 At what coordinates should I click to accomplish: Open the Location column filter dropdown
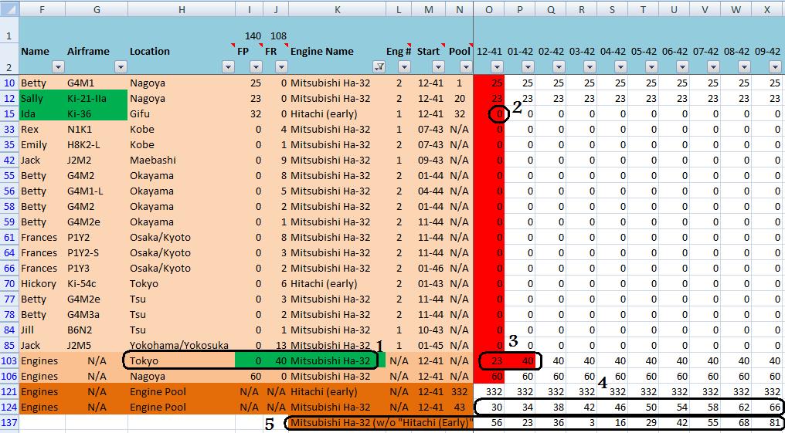click(x=228, y=67)
